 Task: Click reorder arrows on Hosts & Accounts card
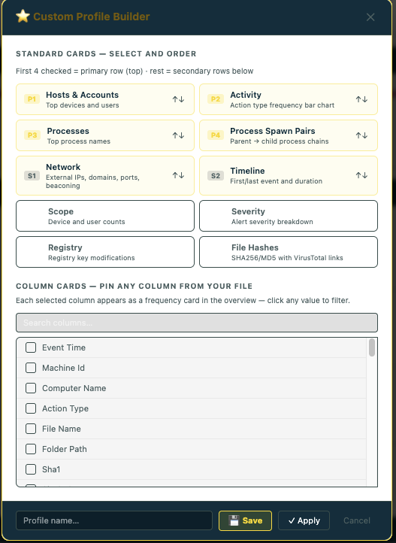(178, 99)
